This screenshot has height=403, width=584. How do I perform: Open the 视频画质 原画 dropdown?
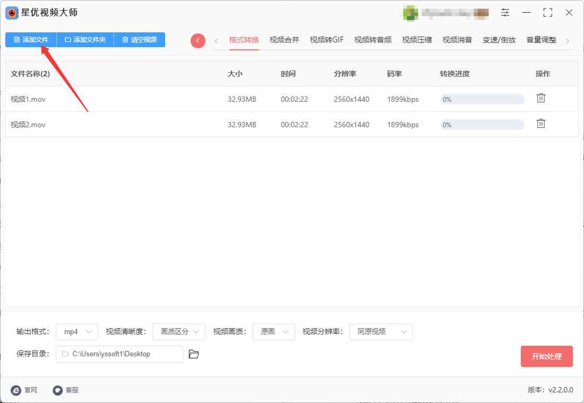[274, 331]
